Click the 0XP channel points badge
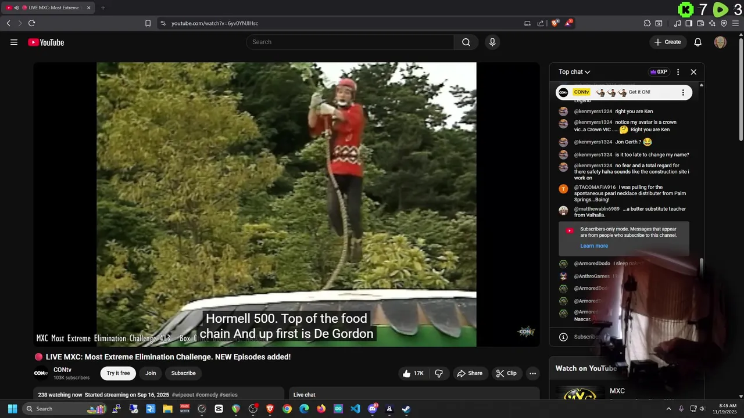Viewport: 744px width, 418px height. [659, 72]
